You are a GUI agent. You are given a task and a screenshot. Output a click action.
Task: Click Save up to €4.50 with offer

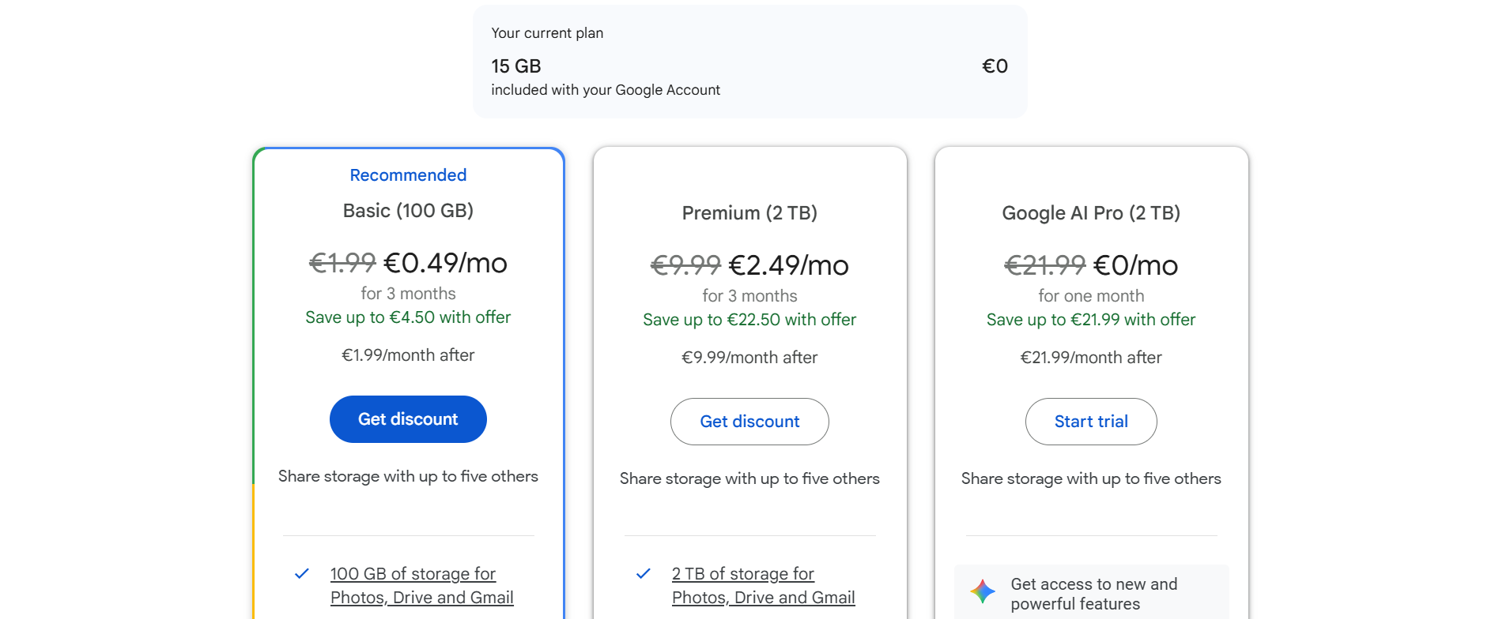click(408, 317)
